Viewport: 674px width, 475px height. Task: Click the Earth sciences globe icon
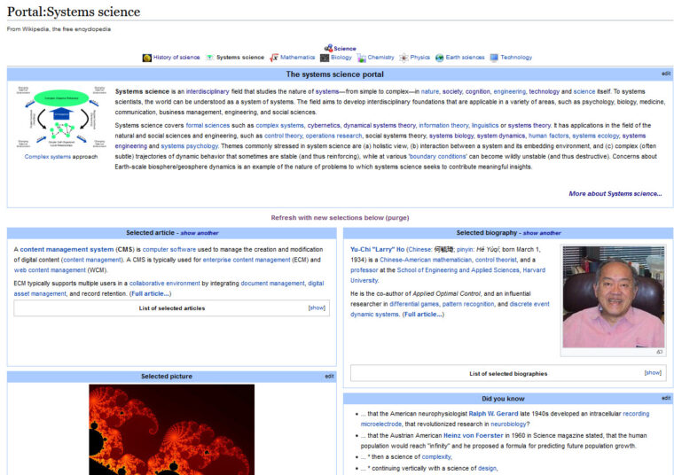point(439,58)
